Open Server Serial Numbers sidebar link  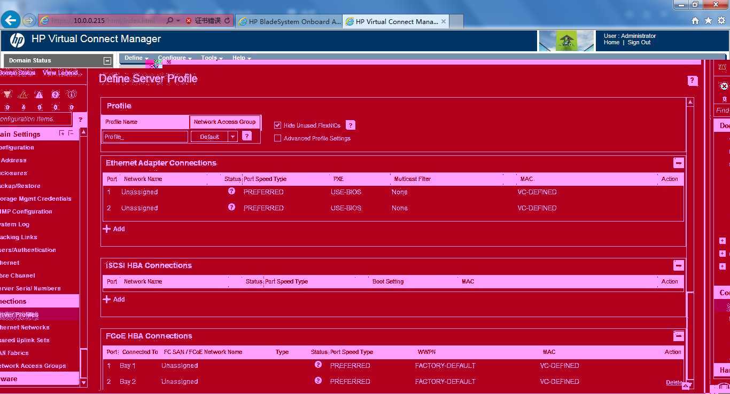coord(30,288)
